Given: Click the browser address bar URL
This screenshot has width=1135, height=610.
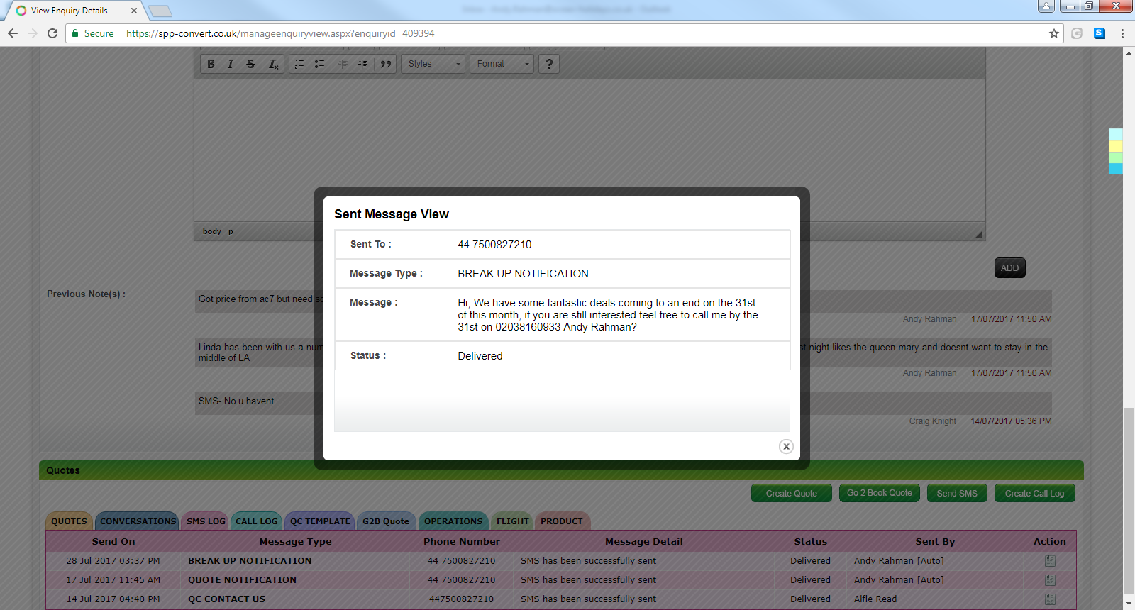Looking at the screenshot, I should click(x=280, y=33).
